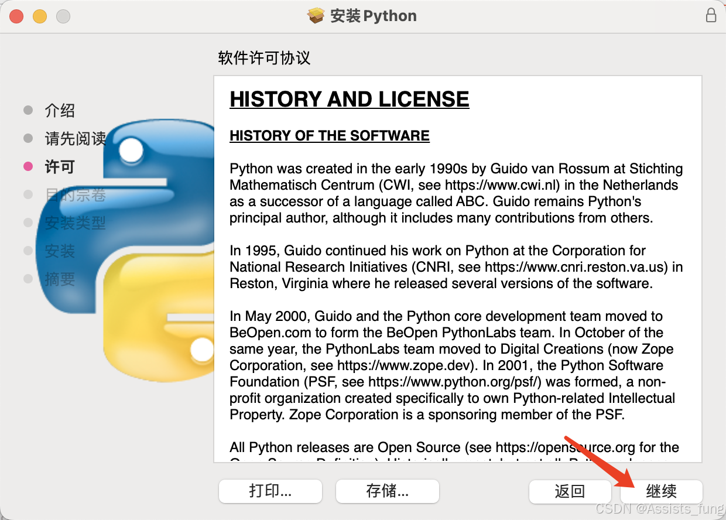Screen dimensions: 726x520
Task: Click the HISTORY OF THE SOFTWARE subheading
Action: click(x=330, y=136)
